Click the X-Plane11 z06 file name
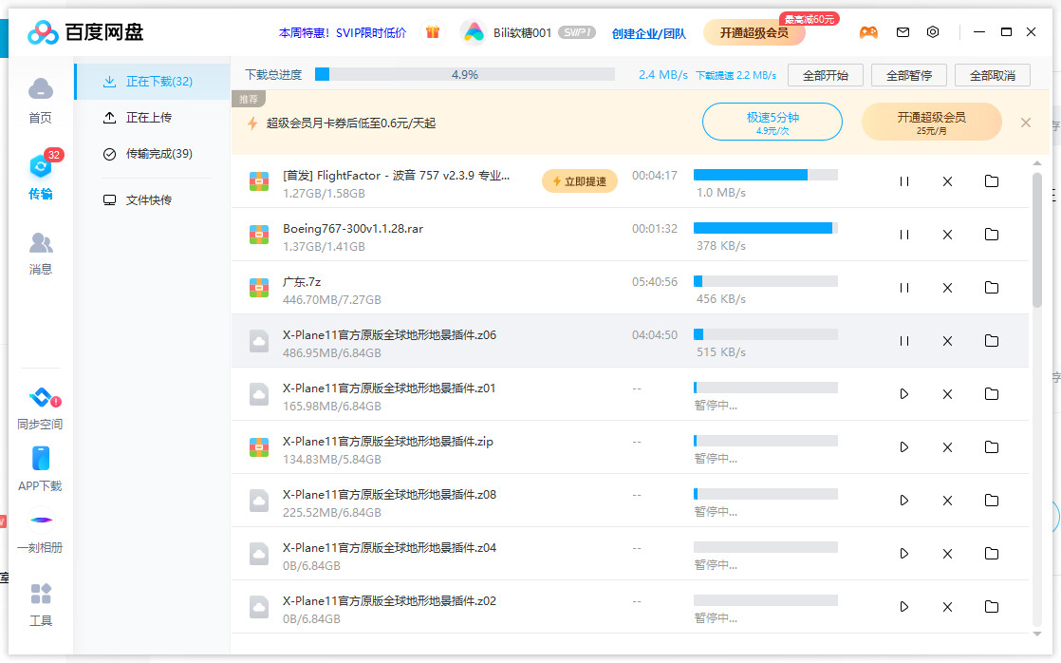This screenshot has height=663, width=1061. 389,334
